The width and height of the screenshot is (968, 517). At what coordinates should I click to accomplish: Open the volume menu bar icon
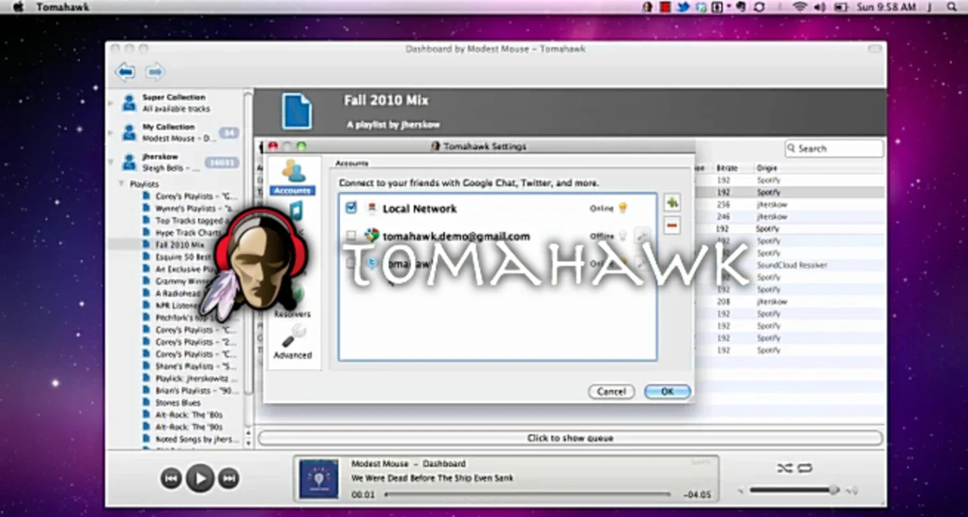coord(820,7)
